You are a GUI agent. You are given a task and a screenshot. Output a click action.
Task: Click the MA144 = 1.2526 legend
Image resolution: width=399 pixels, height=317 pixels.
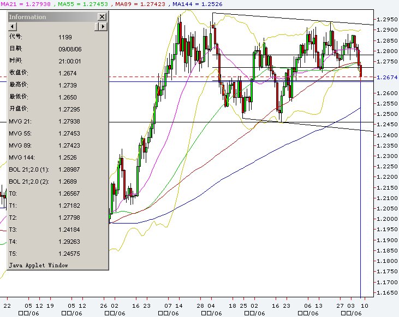click(198, 4)
